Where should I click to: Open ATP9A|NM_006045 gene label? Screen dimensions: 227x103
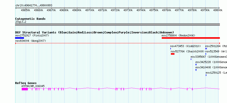(33, 86)
